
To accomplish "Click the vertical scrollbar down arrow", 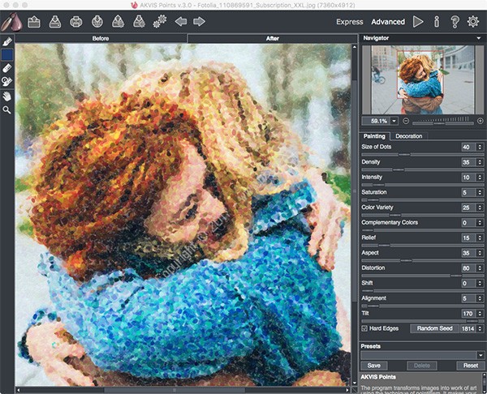I will point(355,383).
